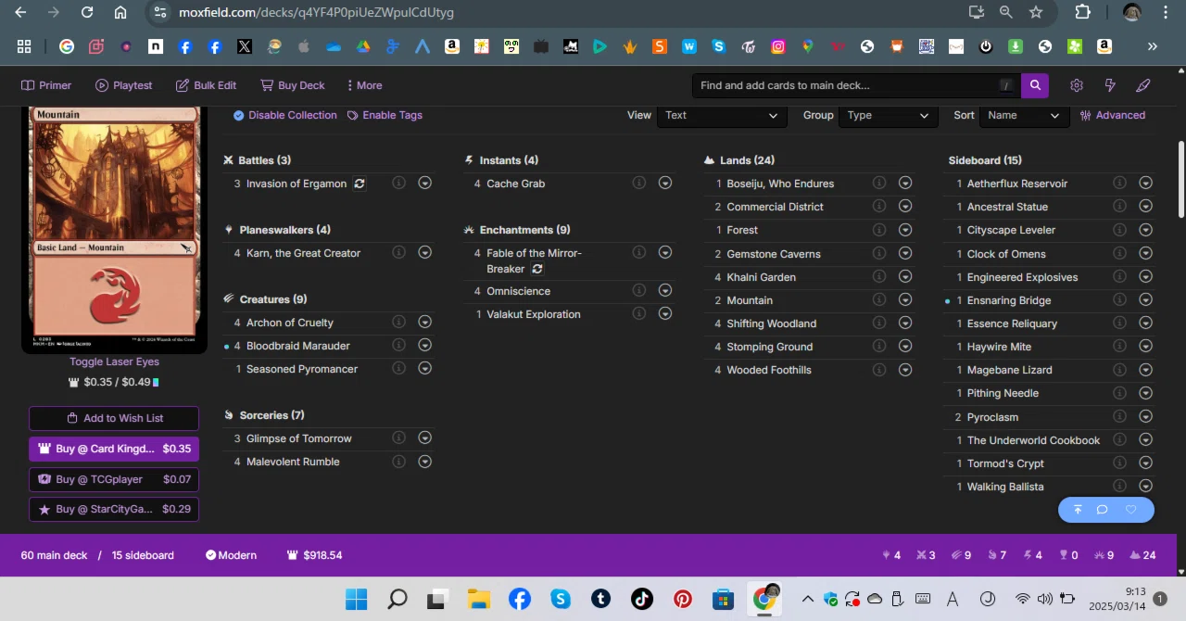Show info for Karn, the Great Creator

398,252
